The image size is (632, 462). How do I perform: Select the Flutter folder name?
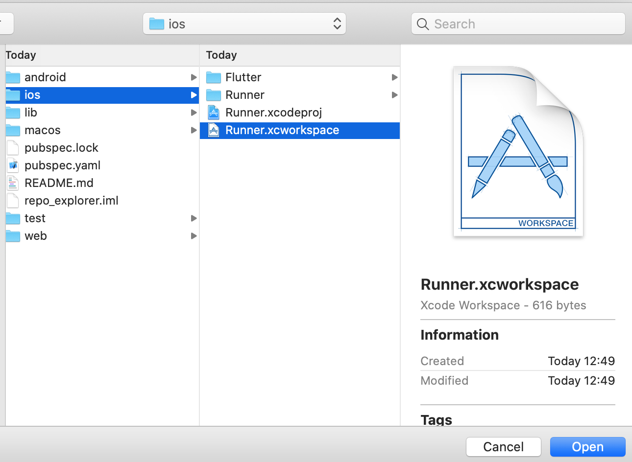(243, 77)
